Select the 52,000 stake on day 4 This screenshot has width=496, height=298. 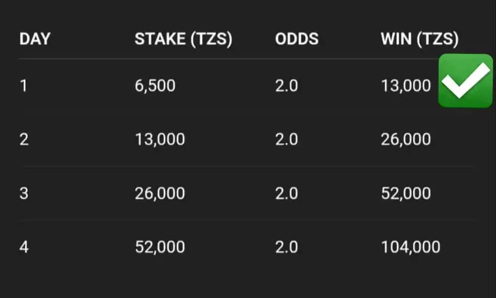coord(160,247)
